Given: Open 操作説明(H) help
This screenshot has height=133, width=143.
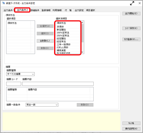Looking at the screenshot, I should (x=131, y=129).
